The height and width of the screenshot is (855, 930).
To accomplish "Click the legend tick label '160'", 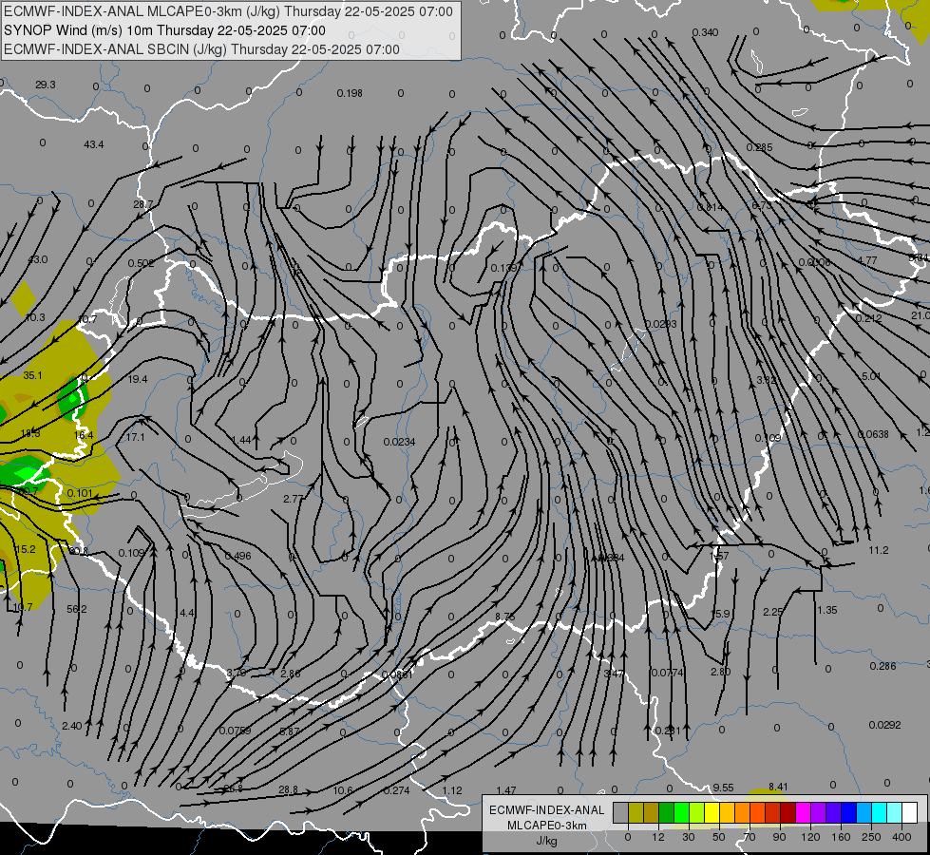I will (841, 837).
